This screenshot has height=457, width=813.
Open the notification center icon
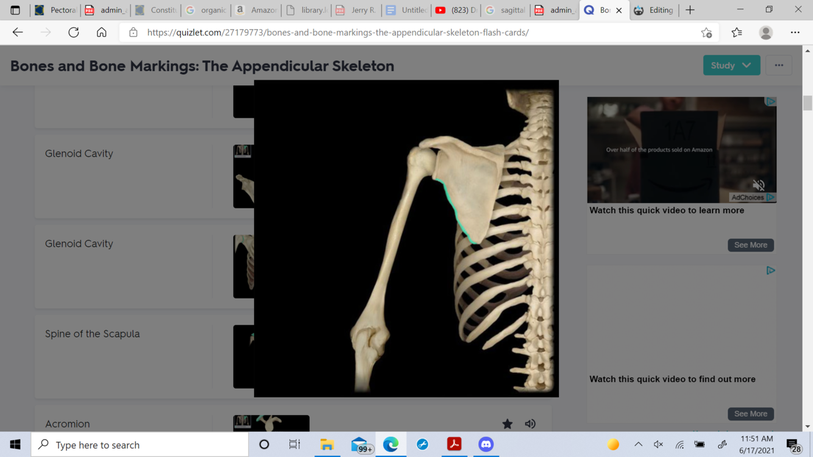793,445
